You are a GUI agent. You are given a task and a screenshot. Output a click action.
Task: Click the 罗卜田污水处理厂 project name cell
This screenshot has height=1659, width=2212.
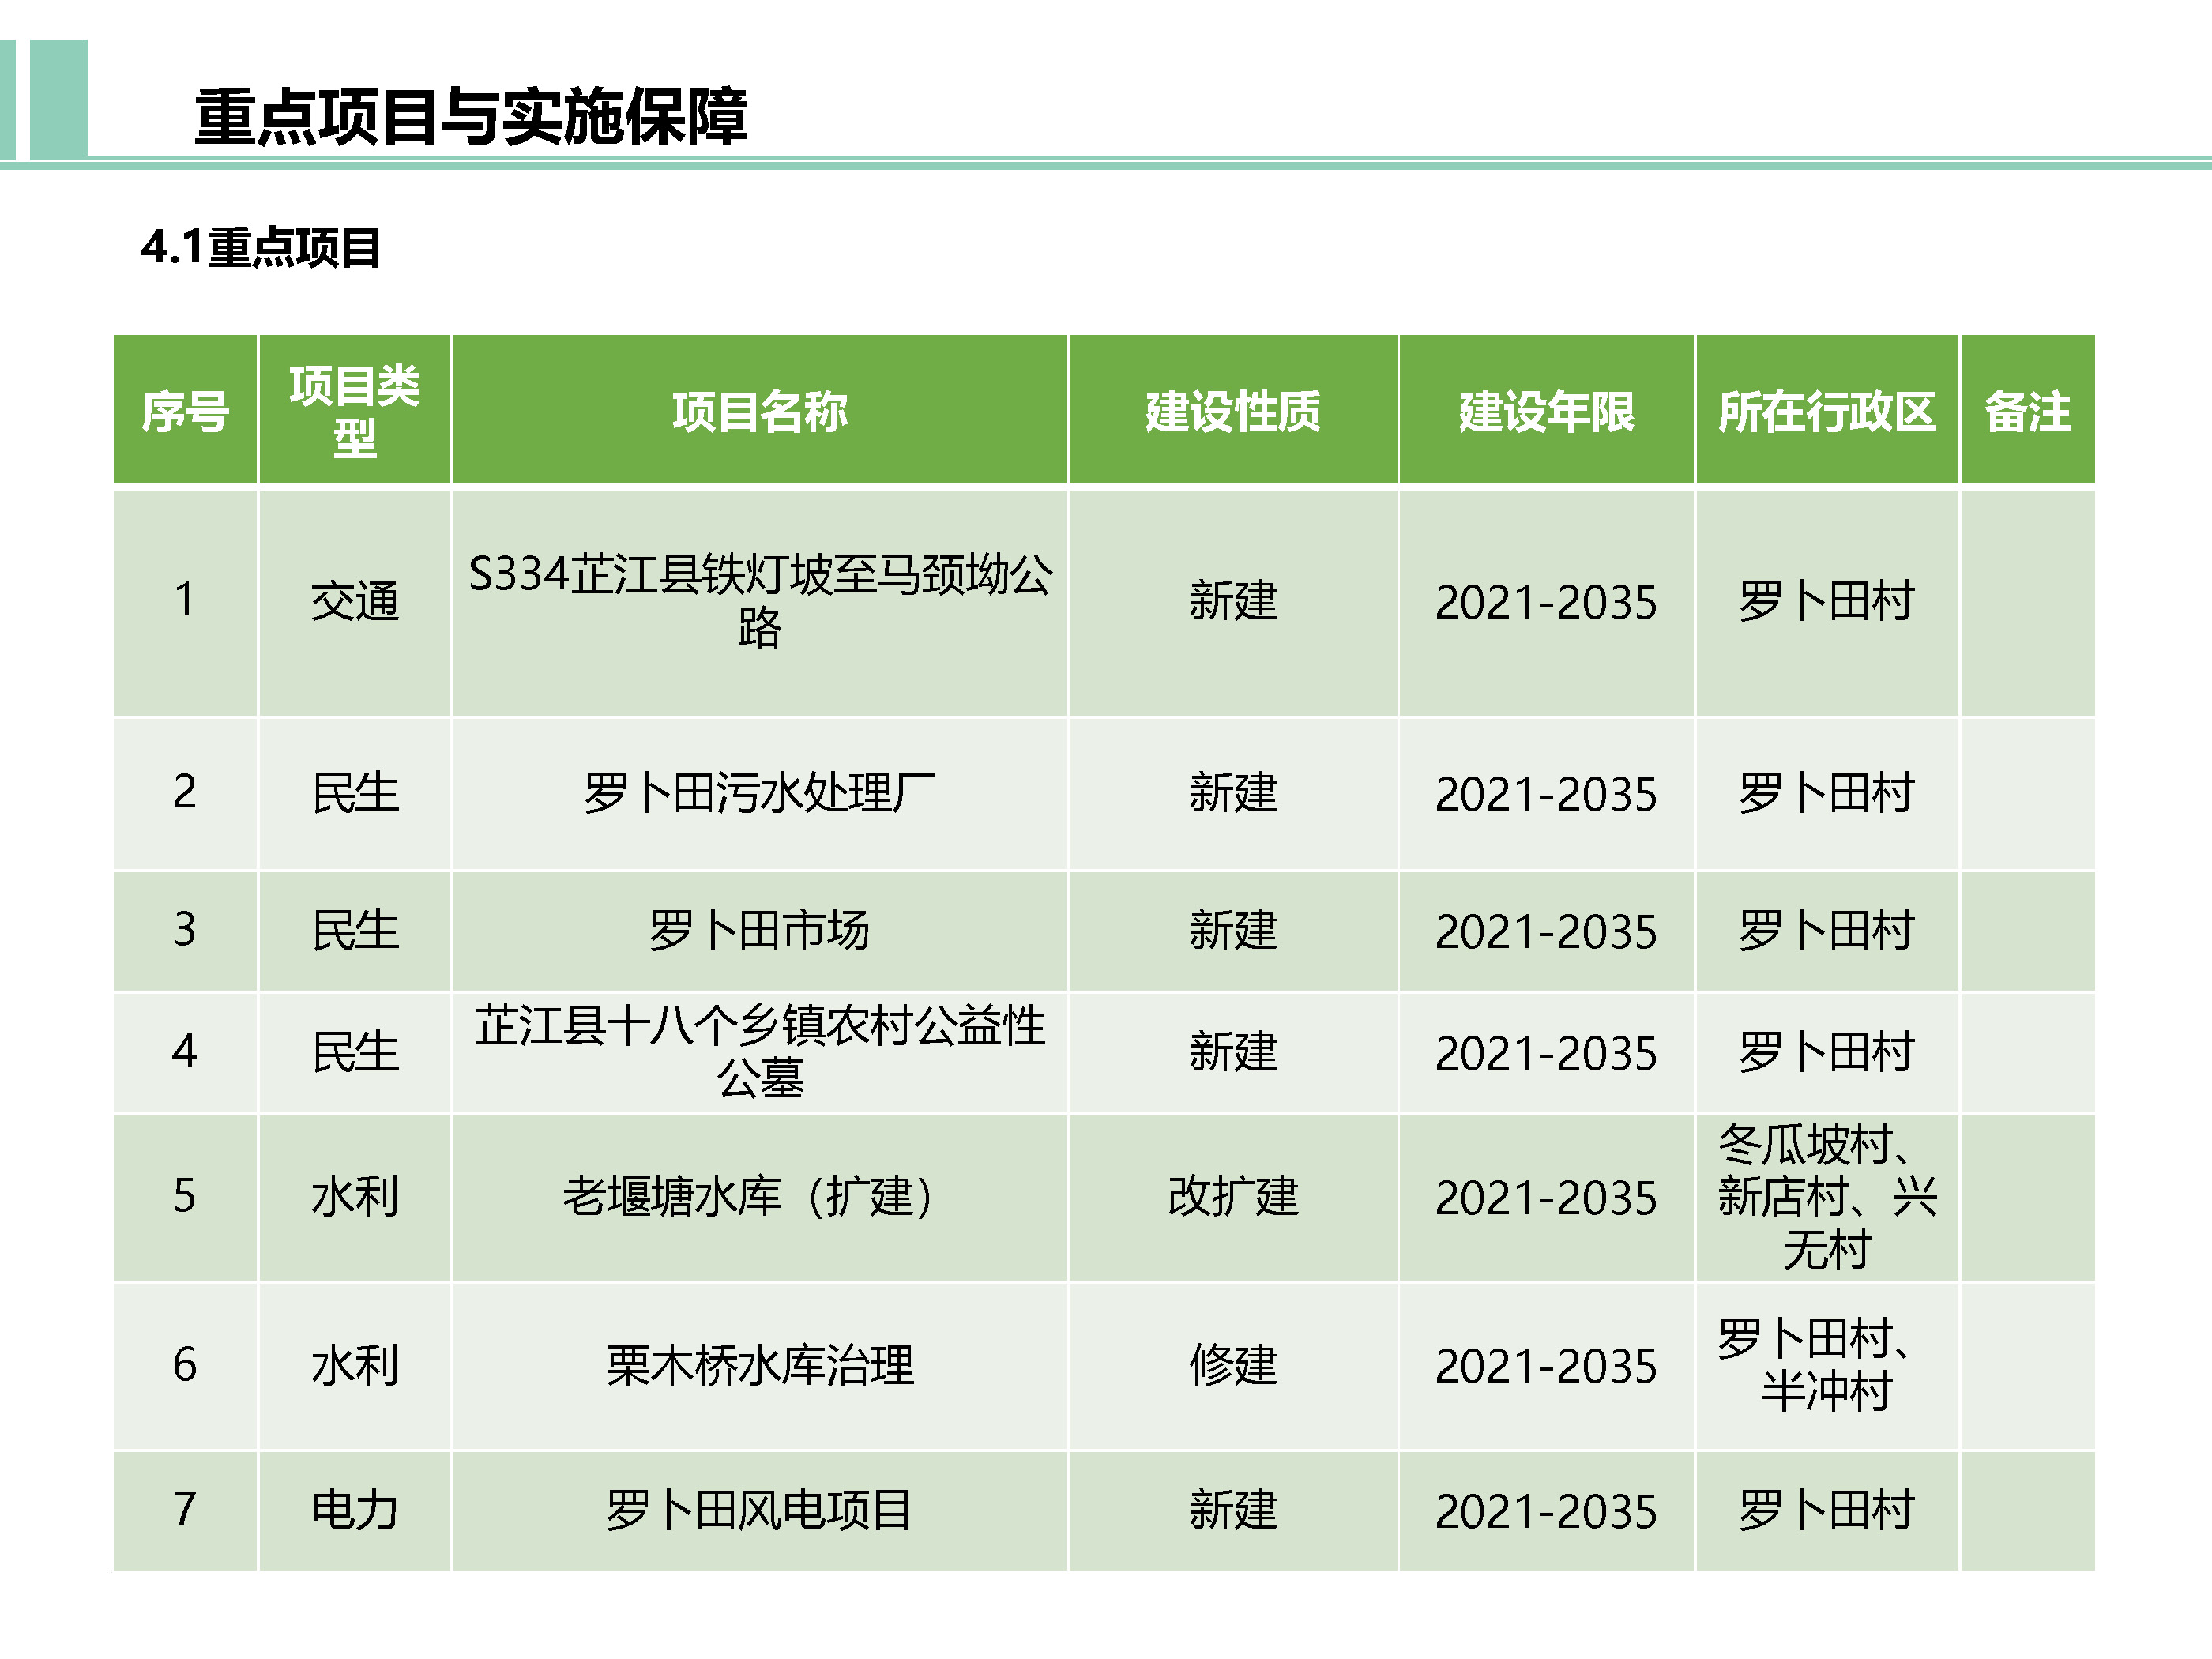pyautogui.click(x=760, y=793)
